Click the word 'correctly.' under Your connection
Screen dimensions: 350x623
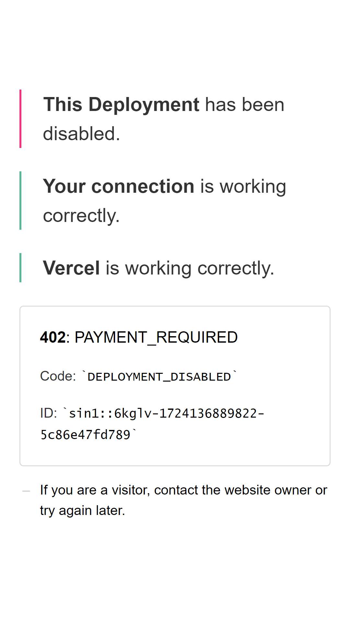(x=81, y=216)
